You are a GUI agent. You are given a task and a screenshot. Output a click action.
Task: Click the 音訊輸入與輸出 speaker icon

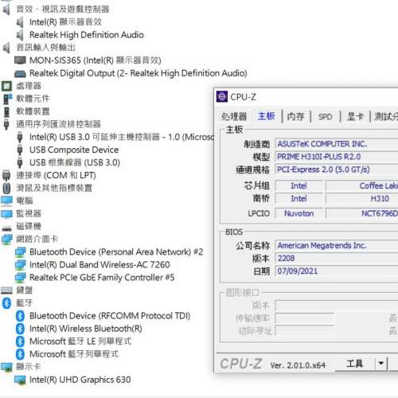(6, 48)
